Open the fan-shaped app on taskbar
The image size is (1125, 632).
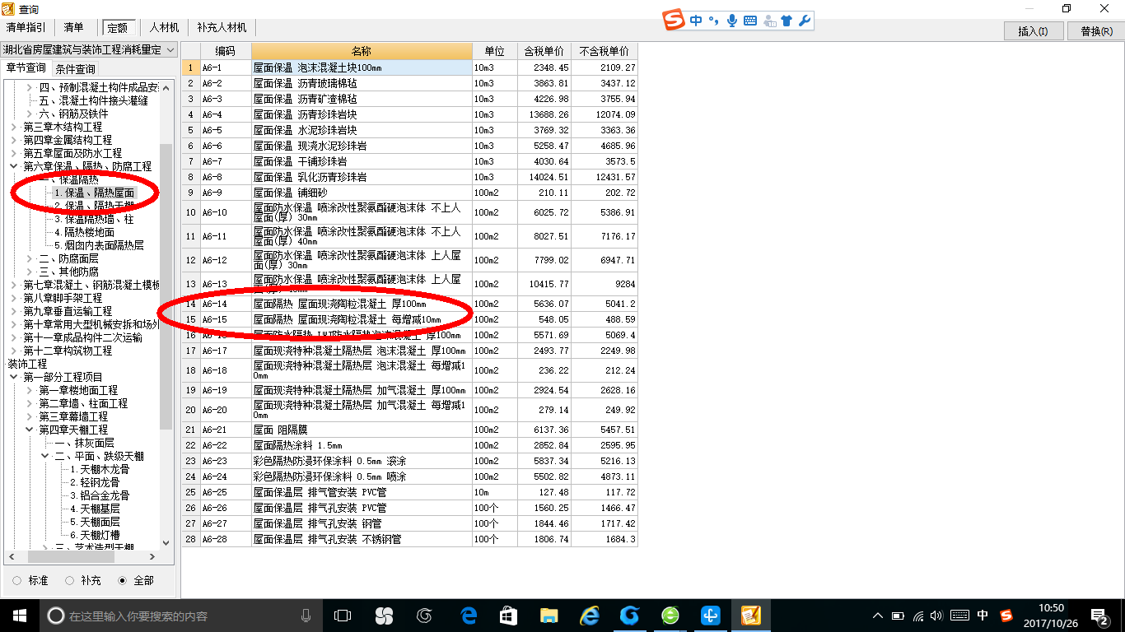[x=384, y=616]
